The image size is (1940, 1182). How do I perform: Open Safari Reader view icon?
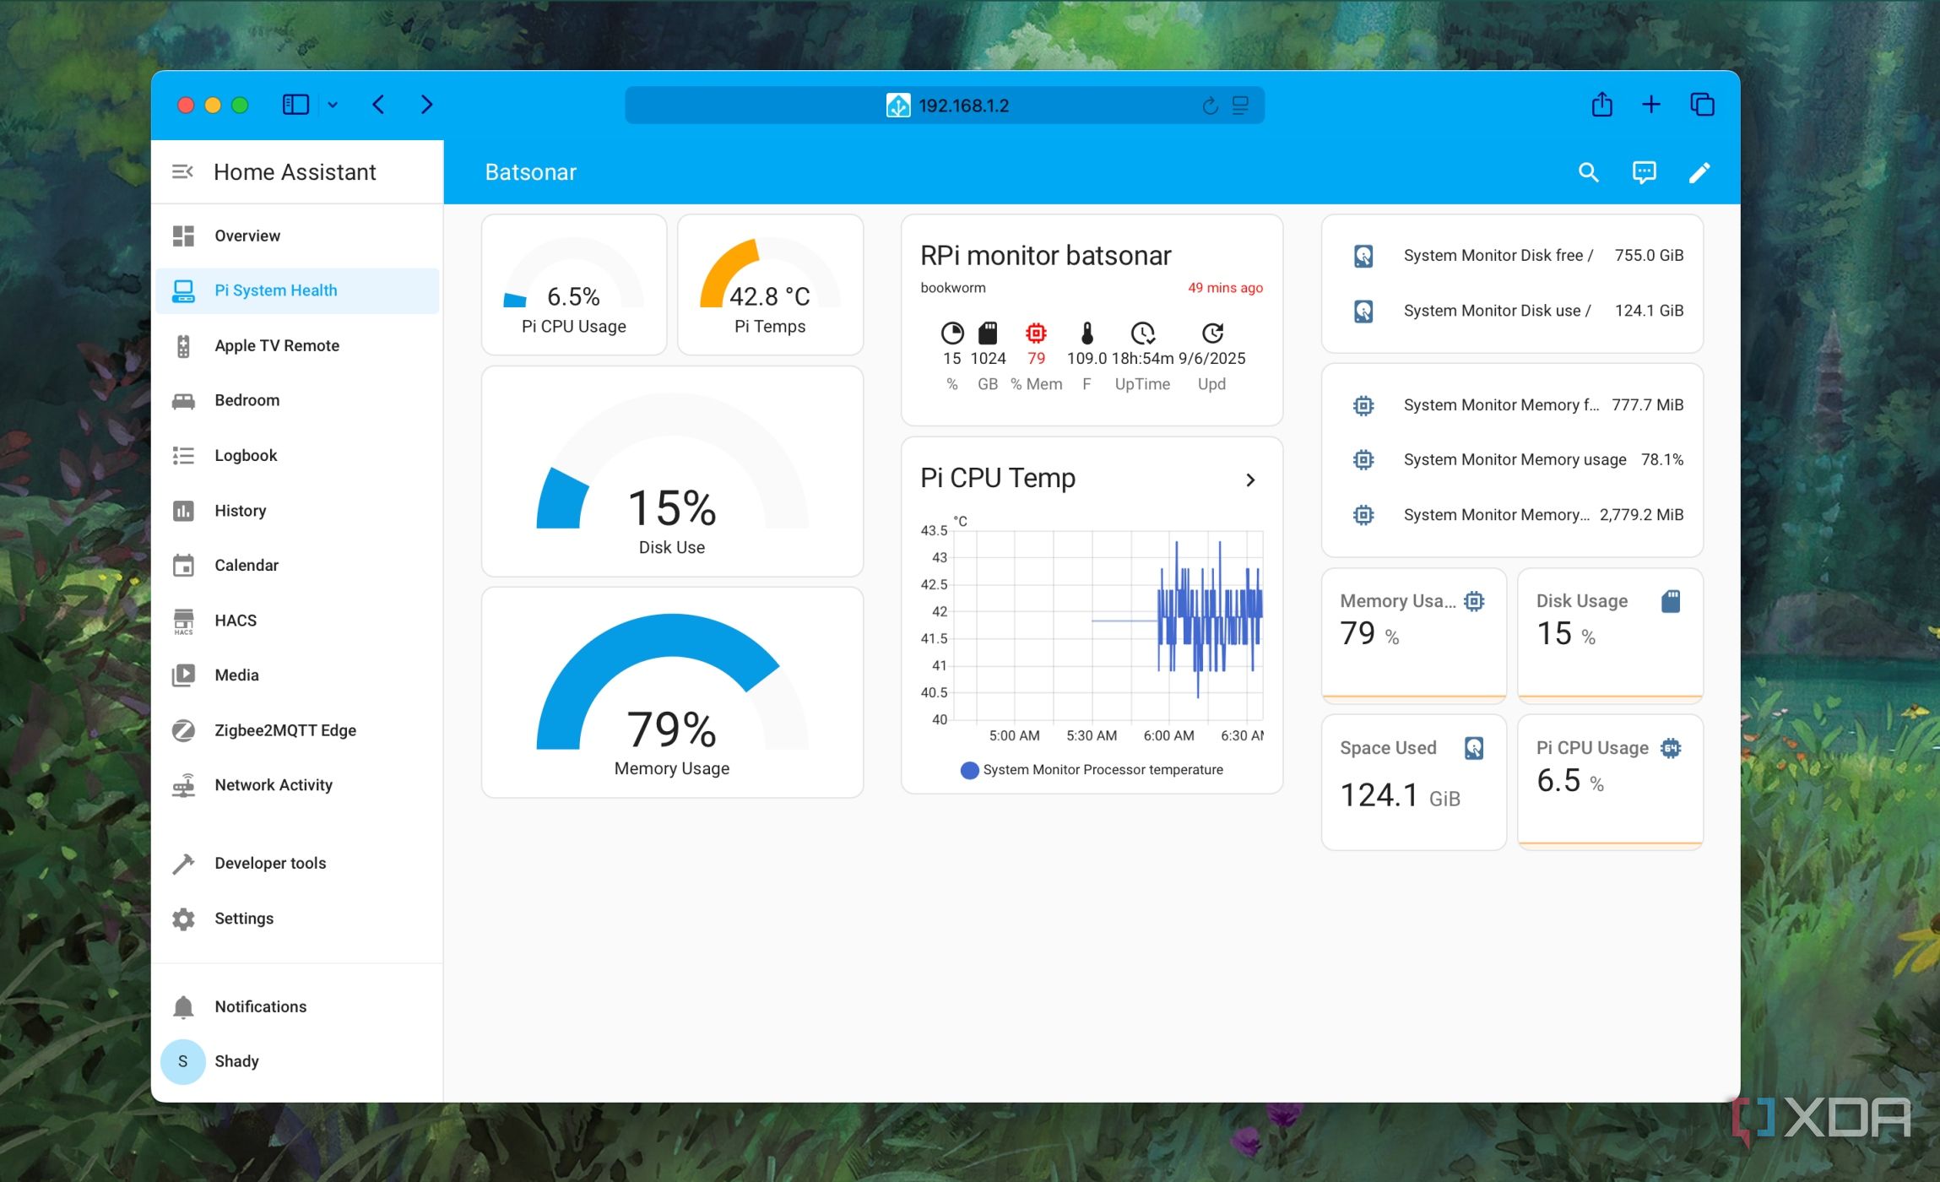point(1240,106)
